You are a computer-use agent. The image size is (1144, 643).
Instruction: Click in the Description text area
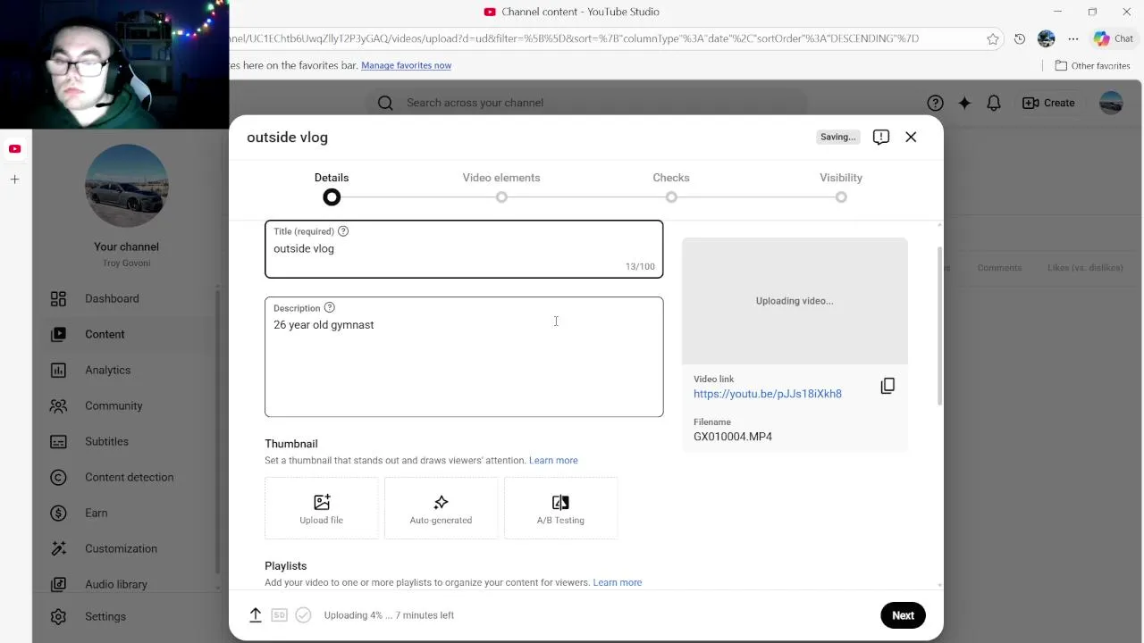pos(464,357)
